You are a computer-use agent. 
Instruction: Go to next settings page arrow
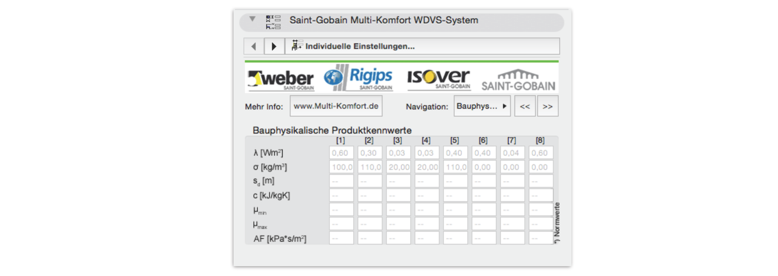pos(274,46)
